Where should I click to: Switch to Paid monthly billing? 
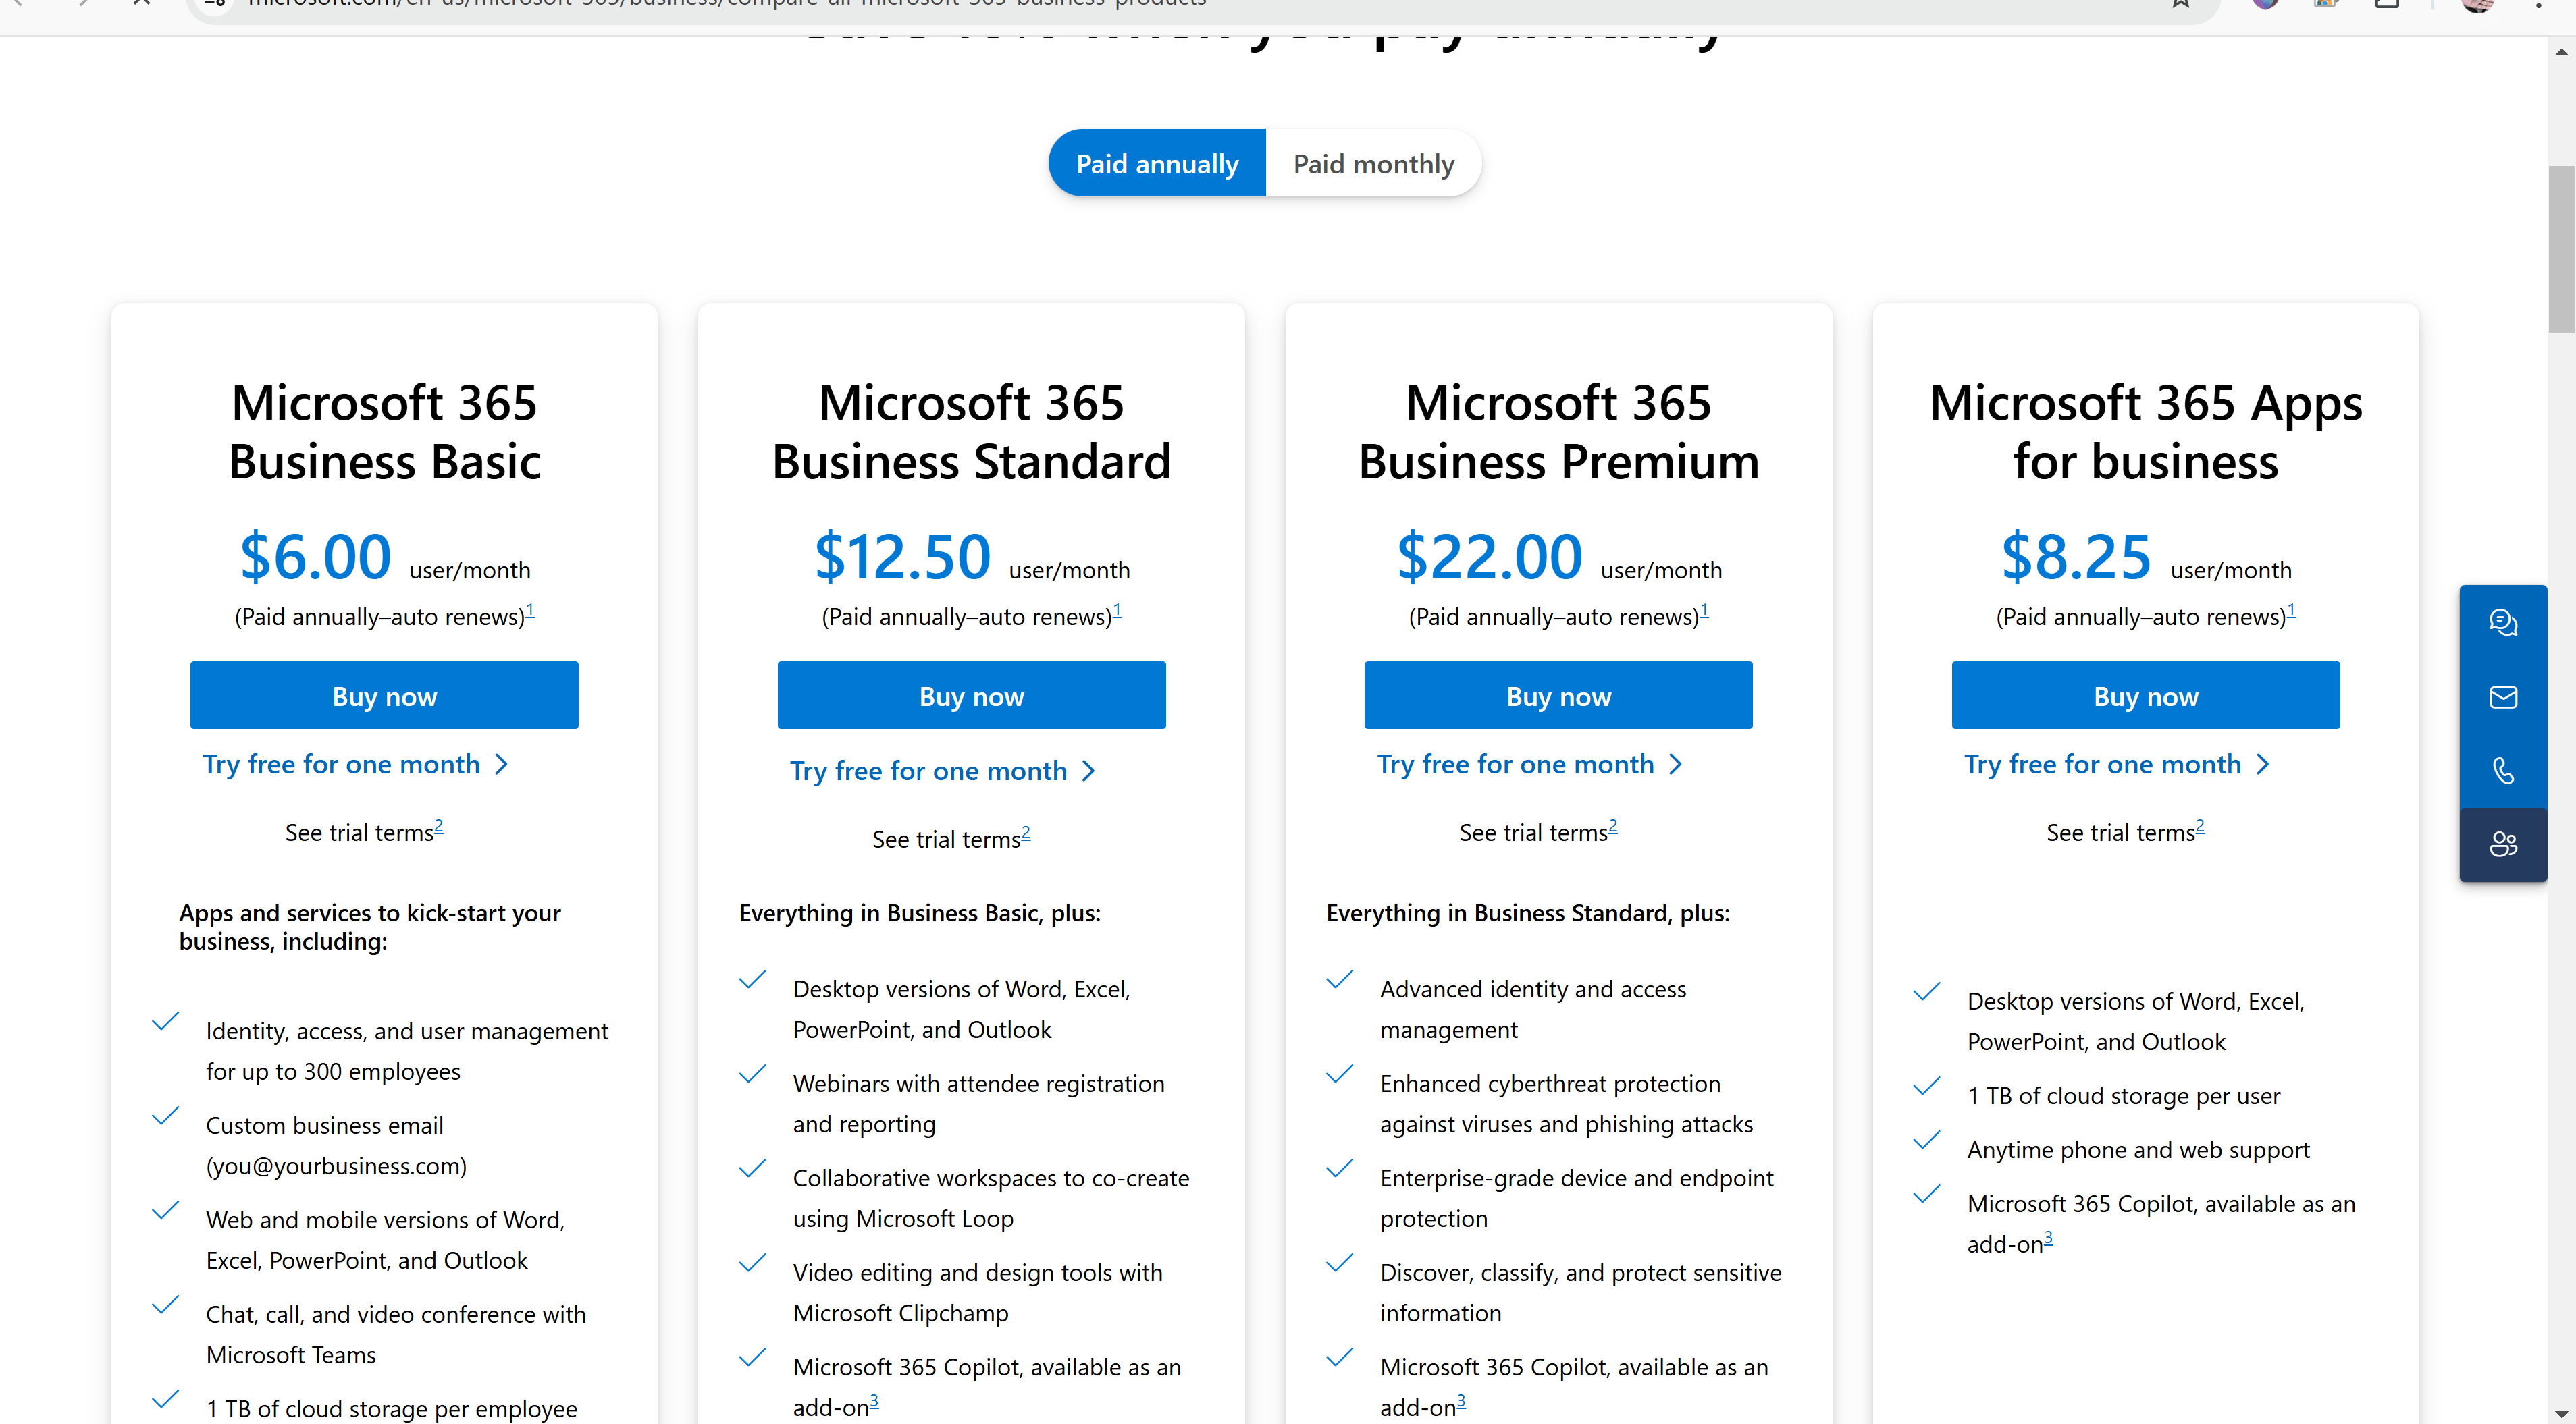point(1372,164)
